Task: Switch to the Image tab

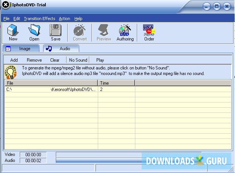Action: pos(21,49)
